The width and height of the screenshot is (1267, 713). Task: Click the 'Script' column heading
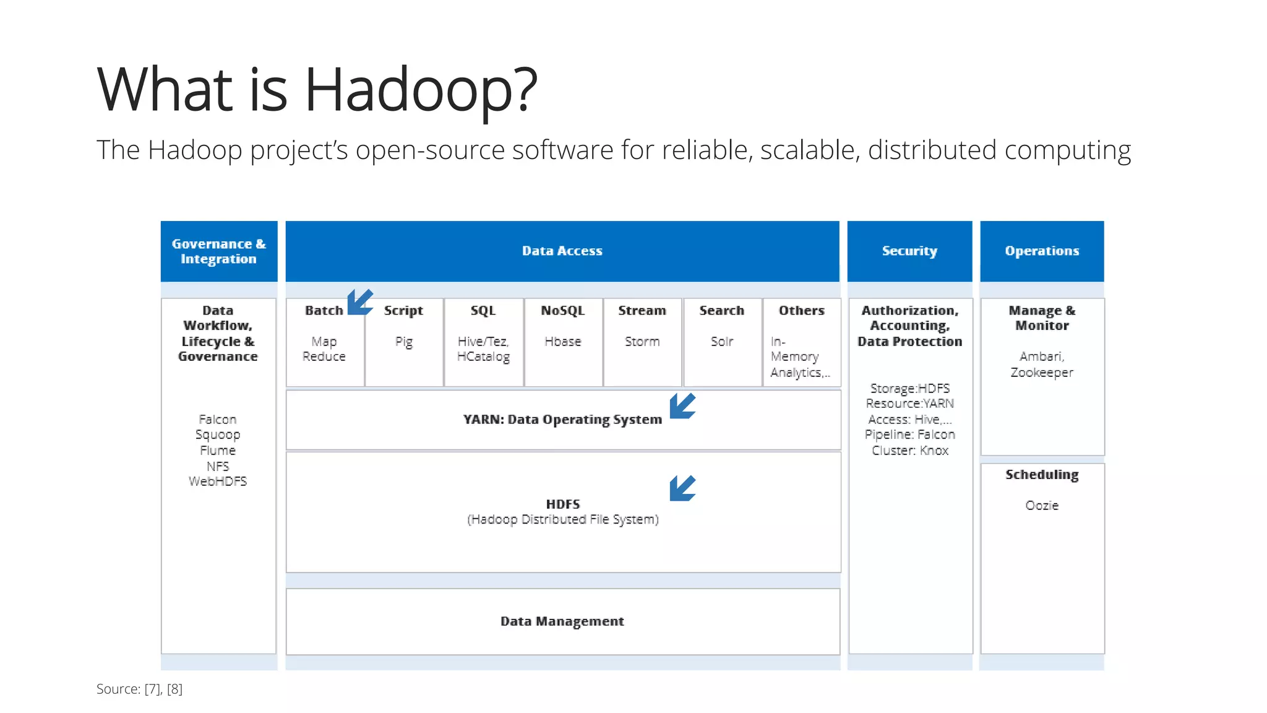coord(403,311)
